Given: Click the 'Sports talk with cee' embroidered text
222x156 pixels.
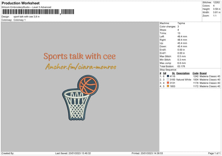Looking at the screenshot, I should pyautogui.click(x=80, y=56).
